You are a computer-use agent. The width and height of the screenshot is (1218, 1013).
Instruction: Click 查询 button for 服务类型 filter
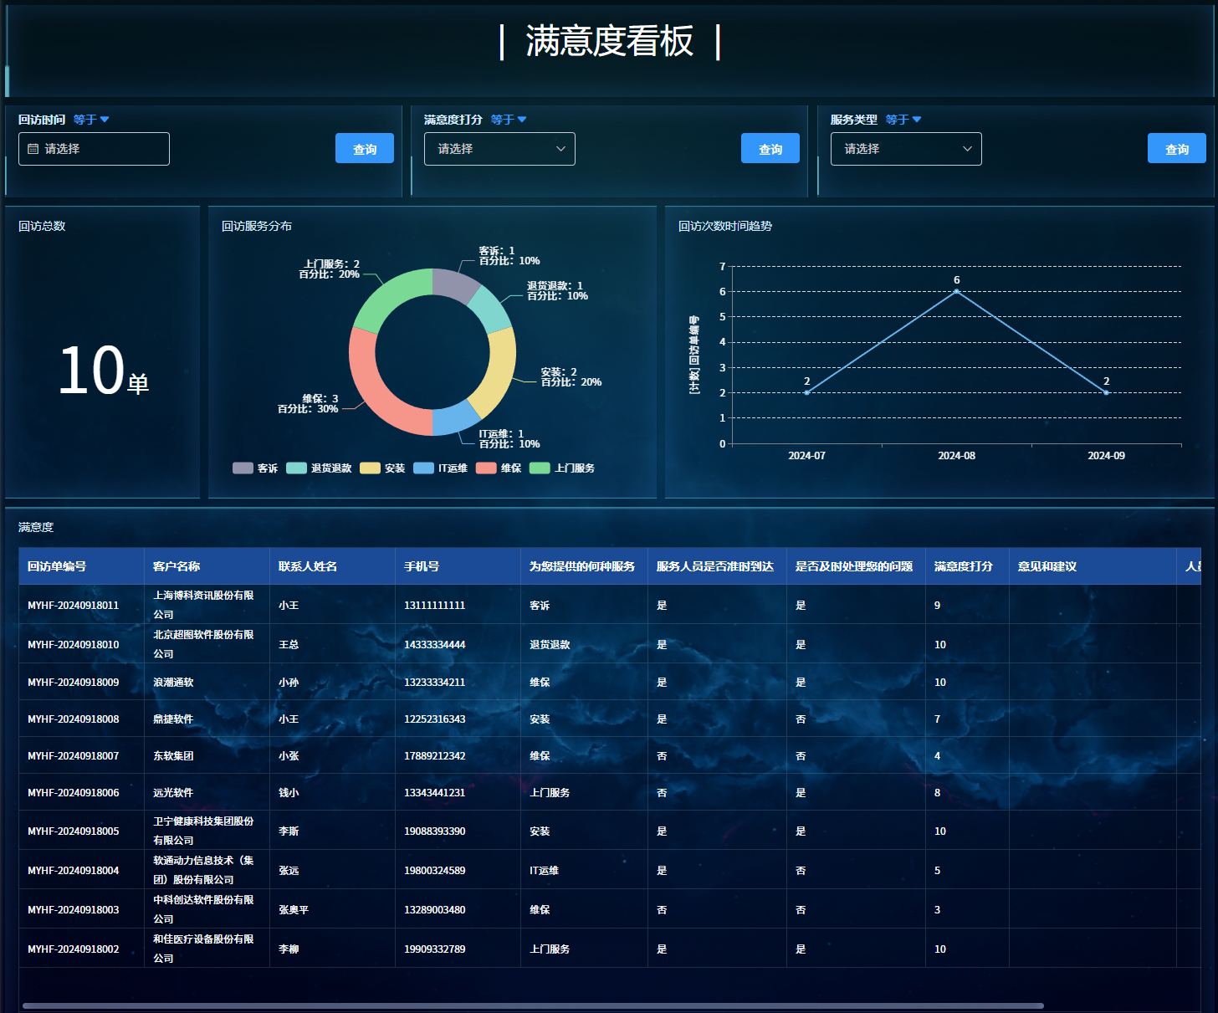pos(1176,149)
